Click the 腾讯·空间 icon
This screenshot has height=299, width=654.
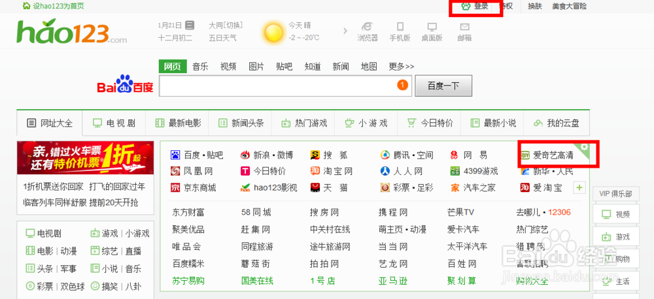tap(385, 155)
